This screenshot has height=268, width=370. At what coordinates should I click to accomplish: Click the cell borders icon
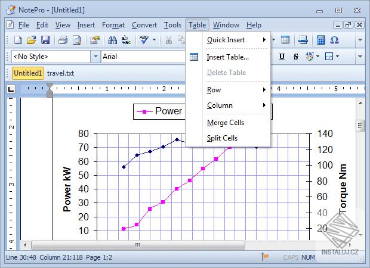[x=329, y=57]
